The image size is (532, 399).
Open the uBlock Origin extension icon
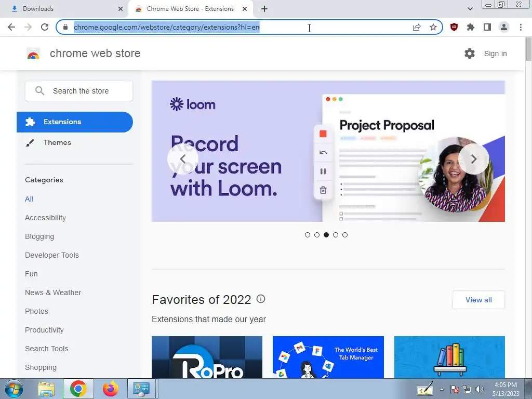454,27
